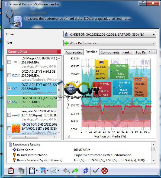
Task: Open the Test type Write Performance dropdown
Action: pos(110,43)
